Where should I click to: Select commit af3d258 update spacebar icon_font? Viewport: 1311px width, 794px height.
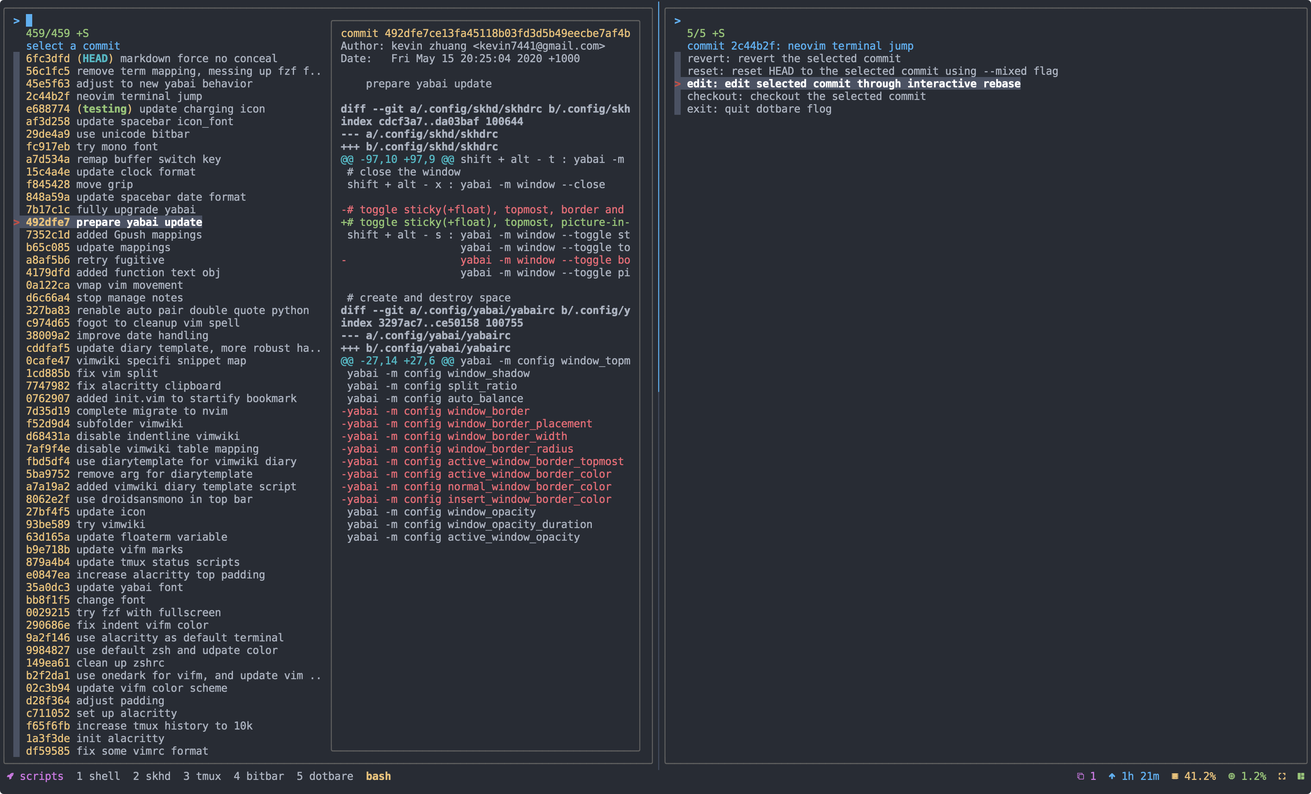point(130,121)
